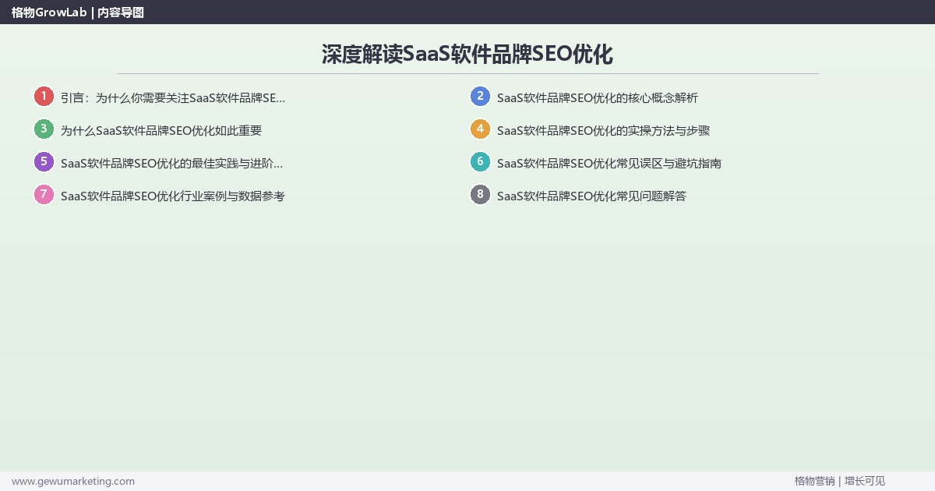
Task: Click the blue number 2 circle badge
Action: [480, 97]
